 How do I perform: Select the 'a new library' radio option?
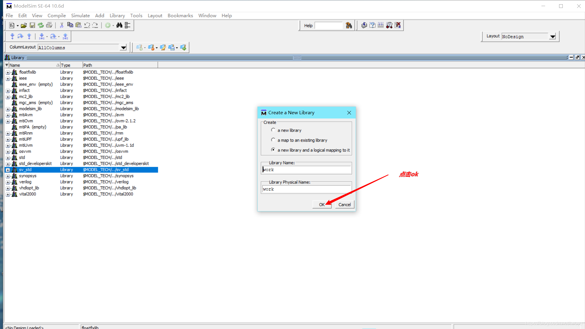273,130
